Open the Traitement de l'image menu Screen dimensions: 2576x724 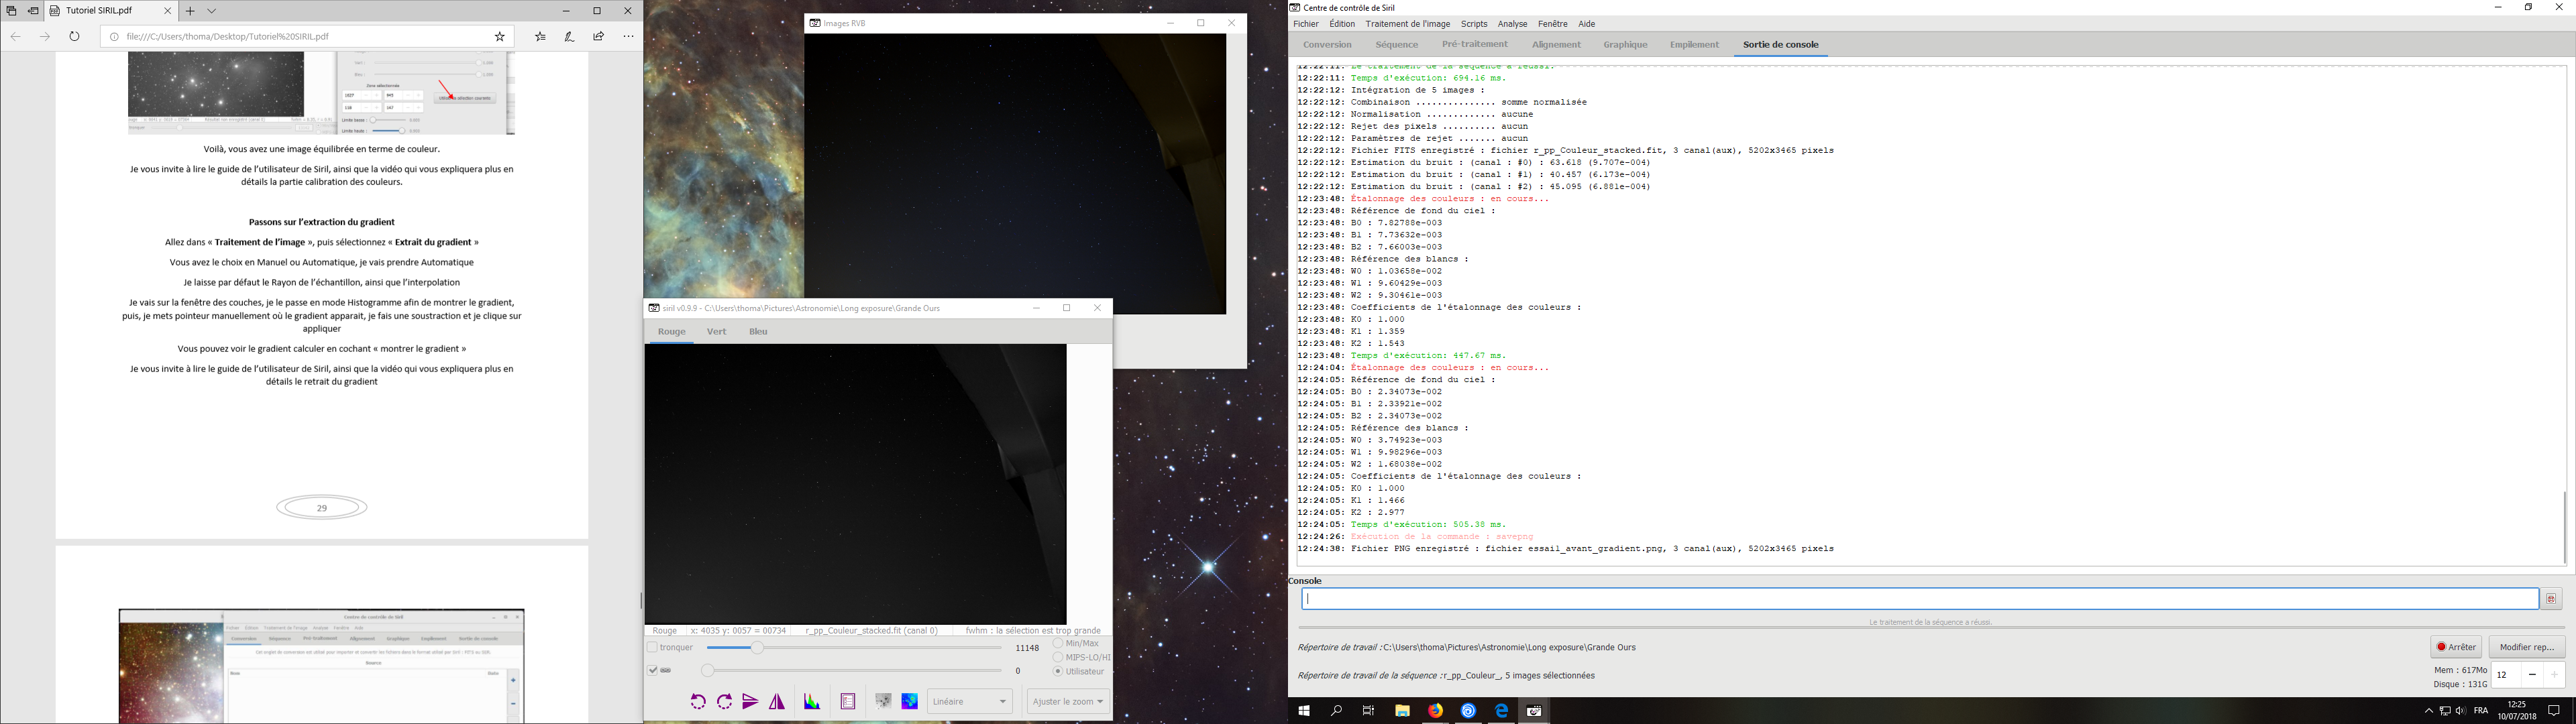pos(1407,24)
